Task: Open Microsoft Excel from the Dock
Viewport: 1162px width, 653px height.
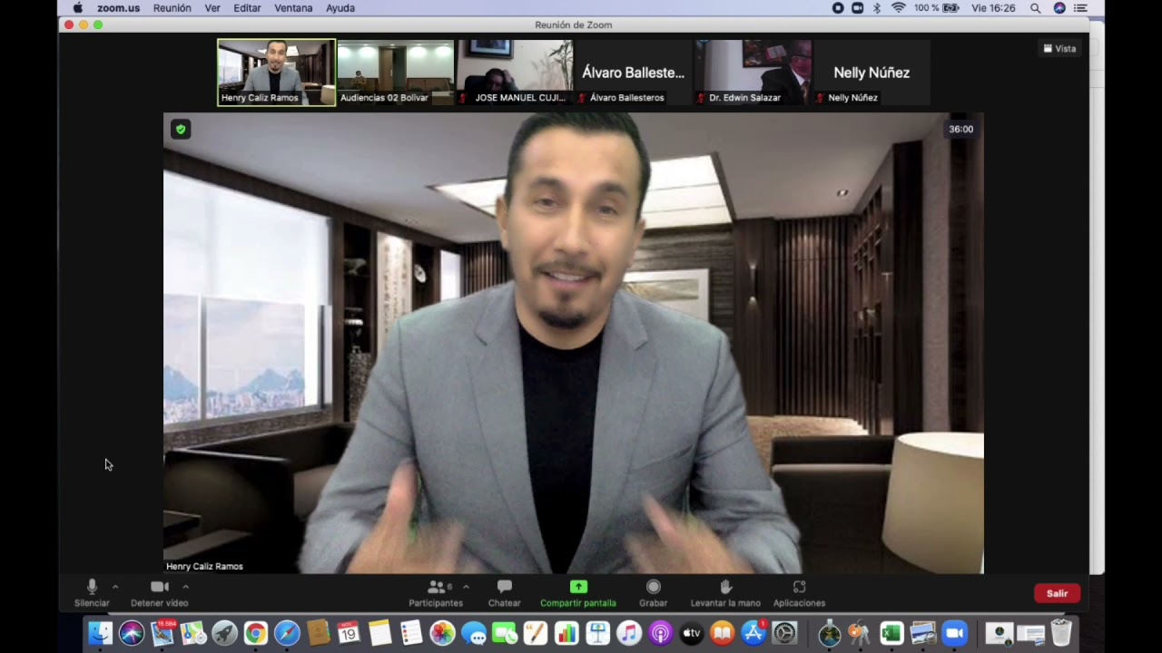Action: pyautogui.click(x=891, y=633)
